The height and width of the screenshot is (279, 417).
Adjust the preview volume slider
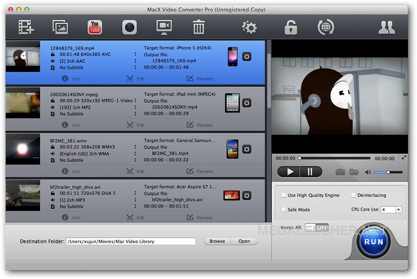[388, 172]
